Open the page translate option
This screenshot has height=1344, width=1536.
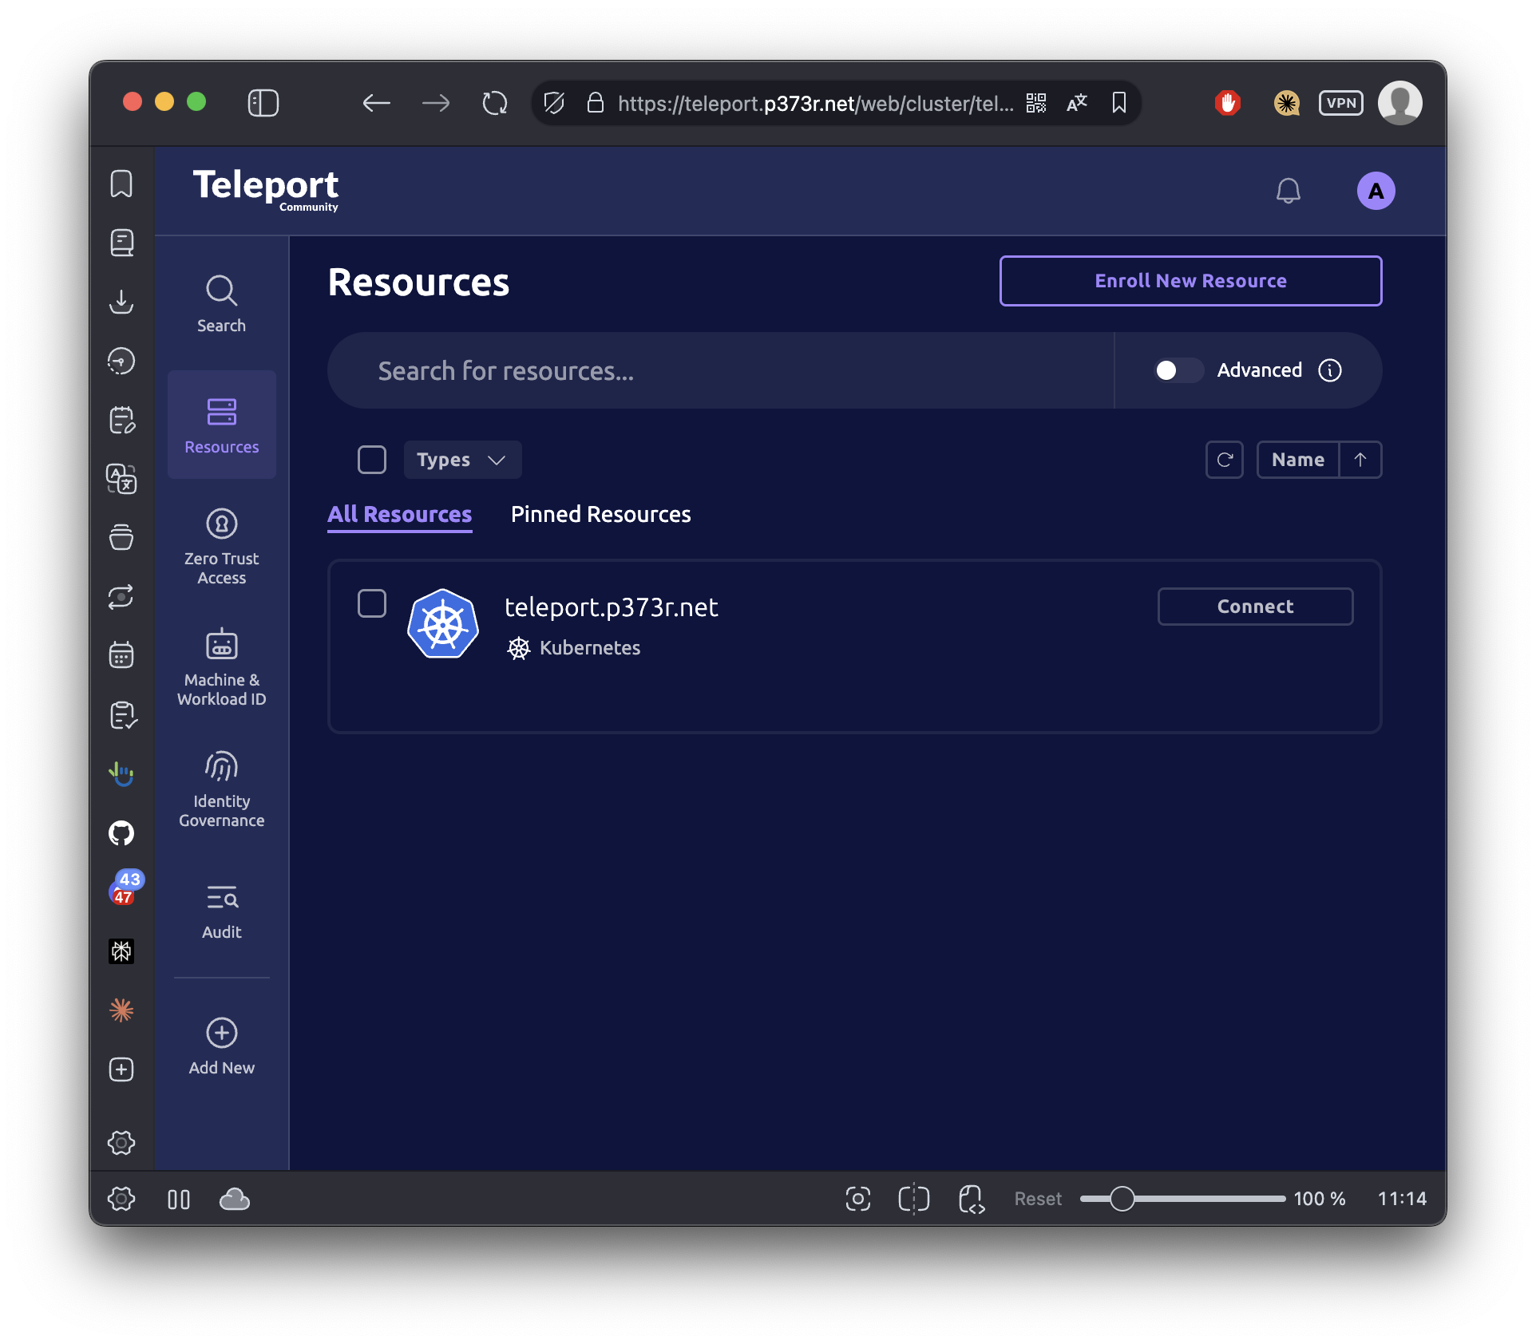coord(1077,103)
